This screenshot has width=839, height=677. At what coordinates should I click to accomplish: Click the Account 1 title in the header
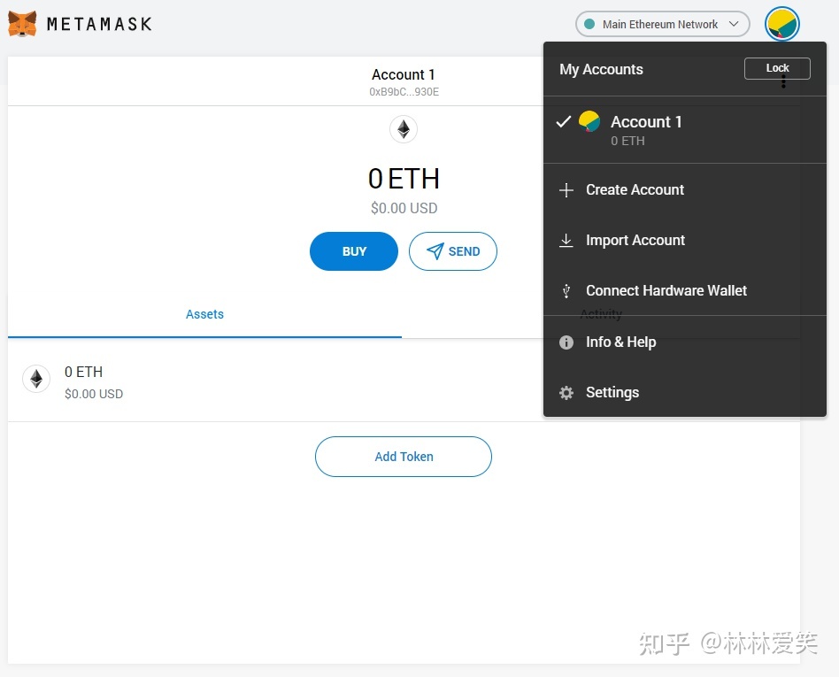404,74
